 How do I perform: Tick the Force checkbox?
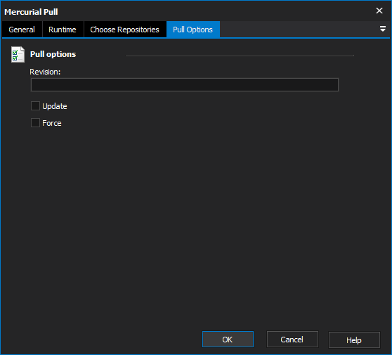pyautogui.click(x=35, y=123)
